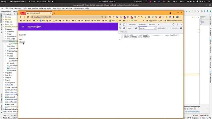Open the WK bookmark
The image size is (212, 119).
tap(112, 20)
